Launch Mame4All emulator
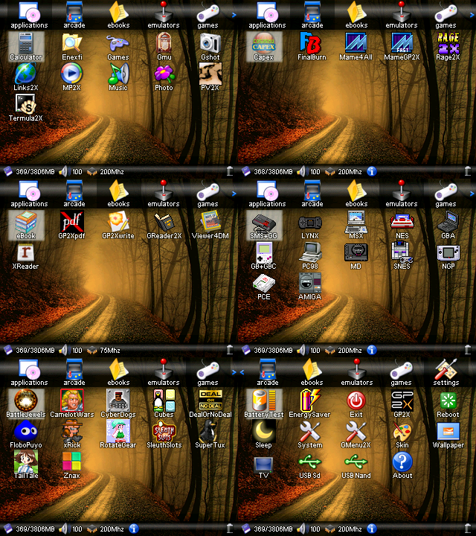 click(x=356, y=46)
